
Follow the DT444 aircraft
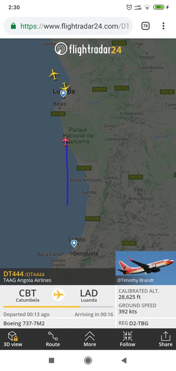[127, 339]
